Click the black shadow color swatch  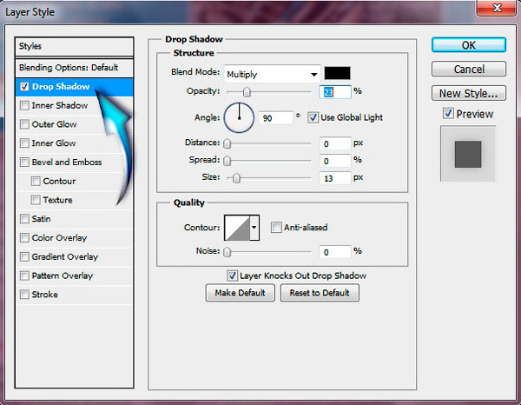tap(337, 73)
